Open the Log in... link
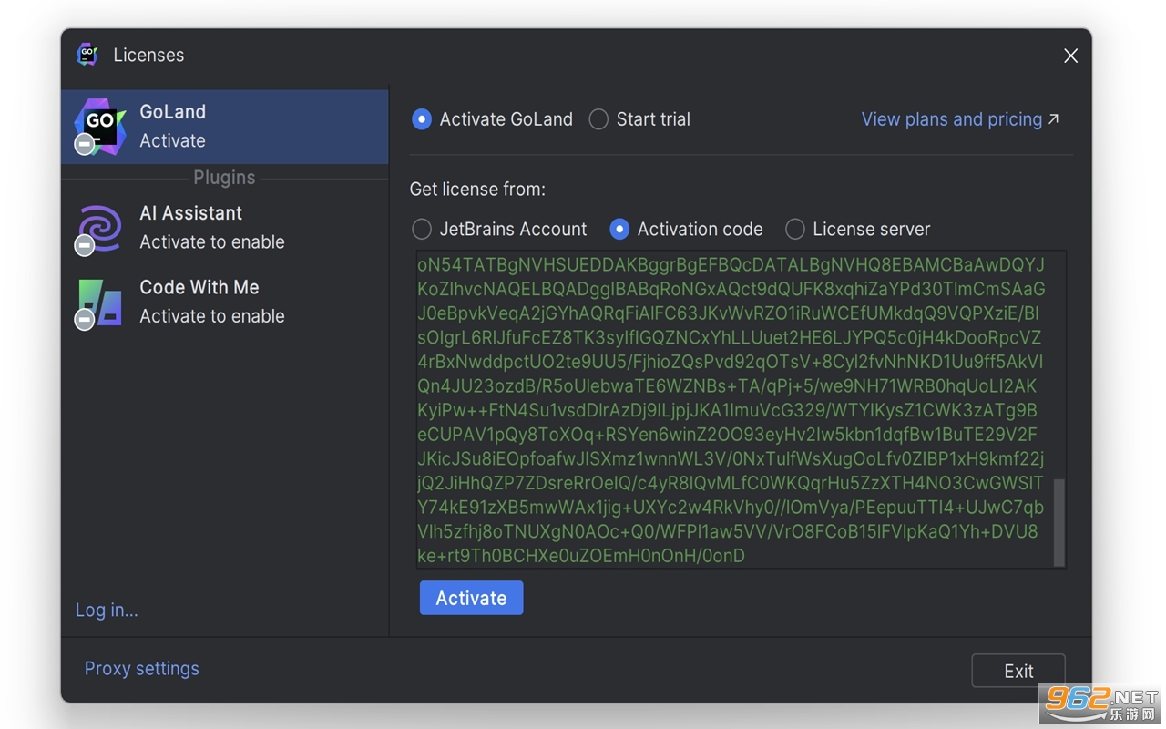Image resolution: width=1166 pixels, height=729 pixels. [107, 610]
